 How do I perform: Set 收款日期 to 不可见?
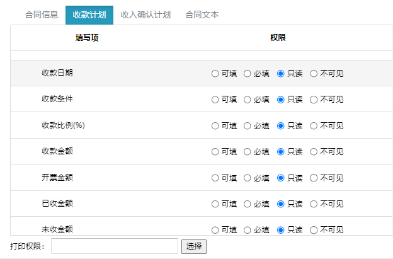[314, 74]
